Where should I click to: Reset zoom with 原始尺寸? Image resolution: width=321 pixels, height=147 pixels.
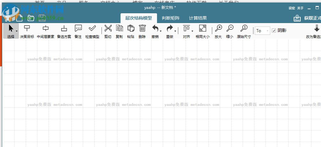pyautogui.click(x=244, y=31)
